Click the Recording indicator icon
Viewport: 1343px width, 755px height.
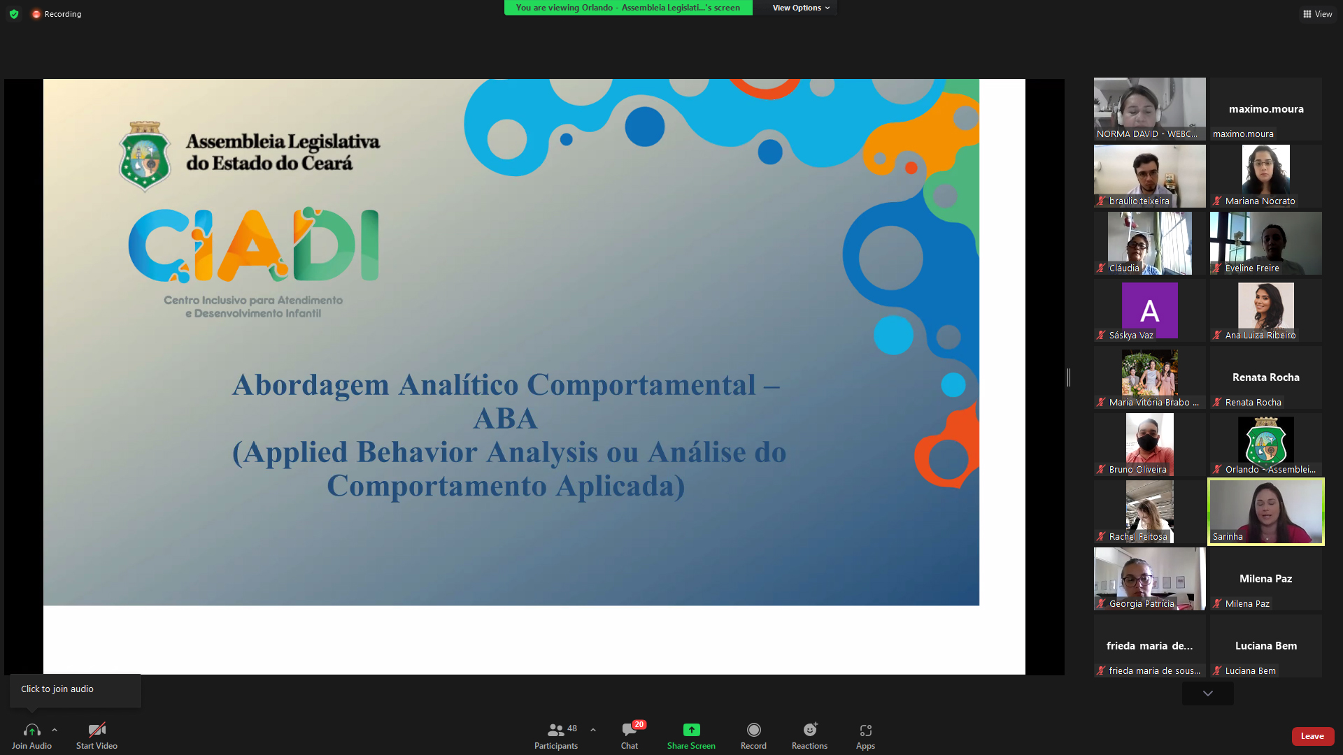point(36,14)
